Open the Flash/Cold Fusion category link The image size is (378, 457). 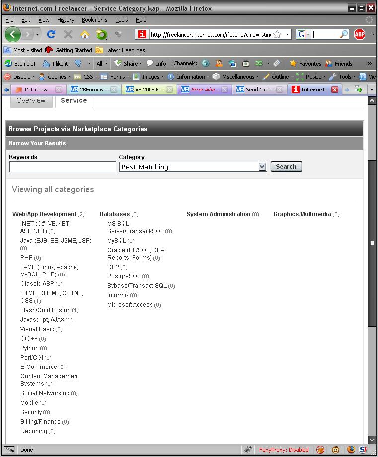point(50,310)
